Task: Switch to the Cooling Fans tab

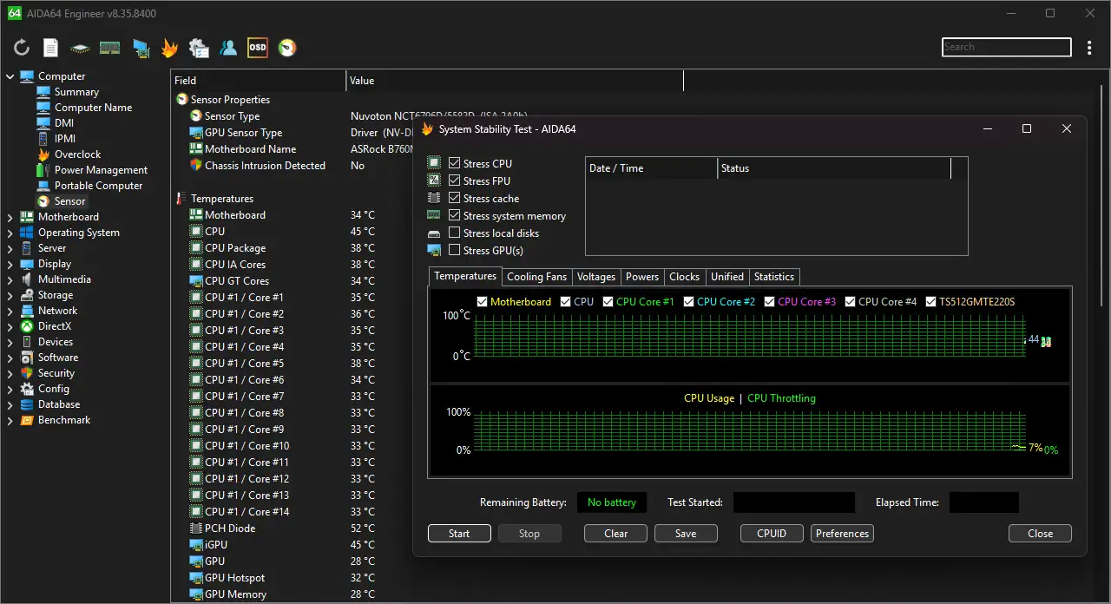Action: click(536, 277)
